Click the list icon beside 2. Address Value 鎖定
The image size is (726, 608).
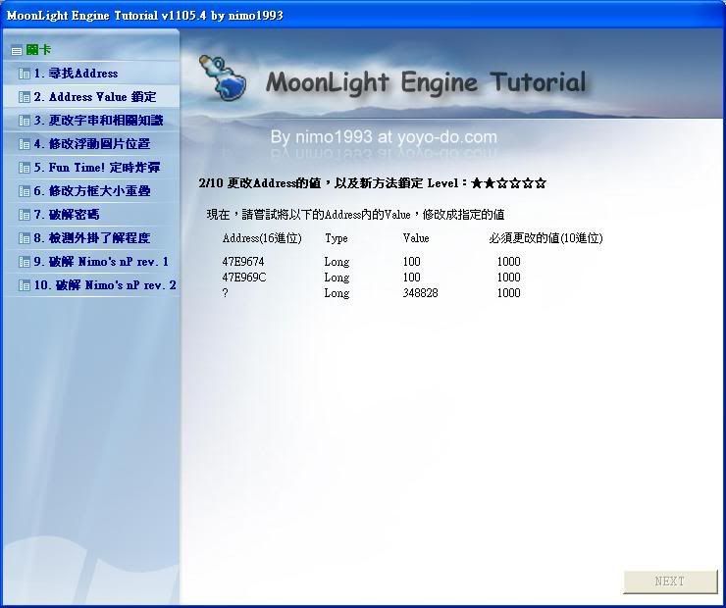pos(25,97)
